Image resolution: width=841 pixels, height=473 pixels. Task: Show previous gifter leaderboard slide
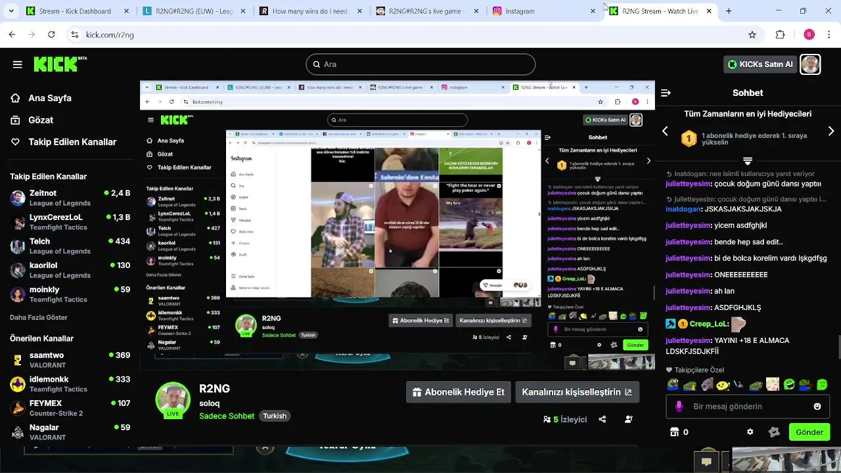click(665, 131)
